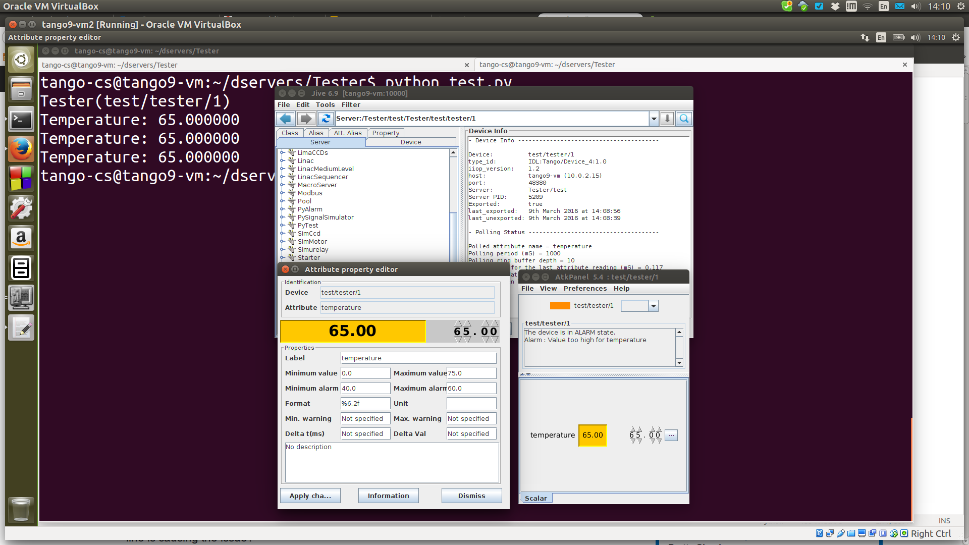Expand the SimMotor server node

click(283, 242)
